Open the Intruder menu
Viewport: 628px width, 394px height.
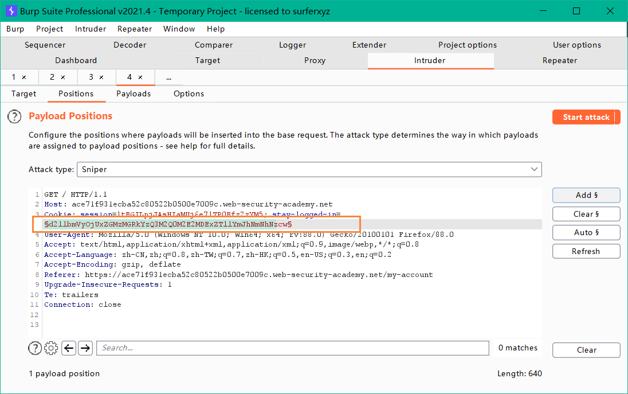click(91, 29)
